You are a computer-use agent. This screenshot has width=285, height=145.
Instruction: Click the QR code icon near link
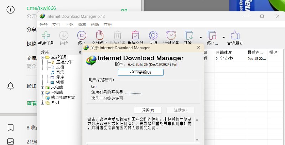coord(124,11)
